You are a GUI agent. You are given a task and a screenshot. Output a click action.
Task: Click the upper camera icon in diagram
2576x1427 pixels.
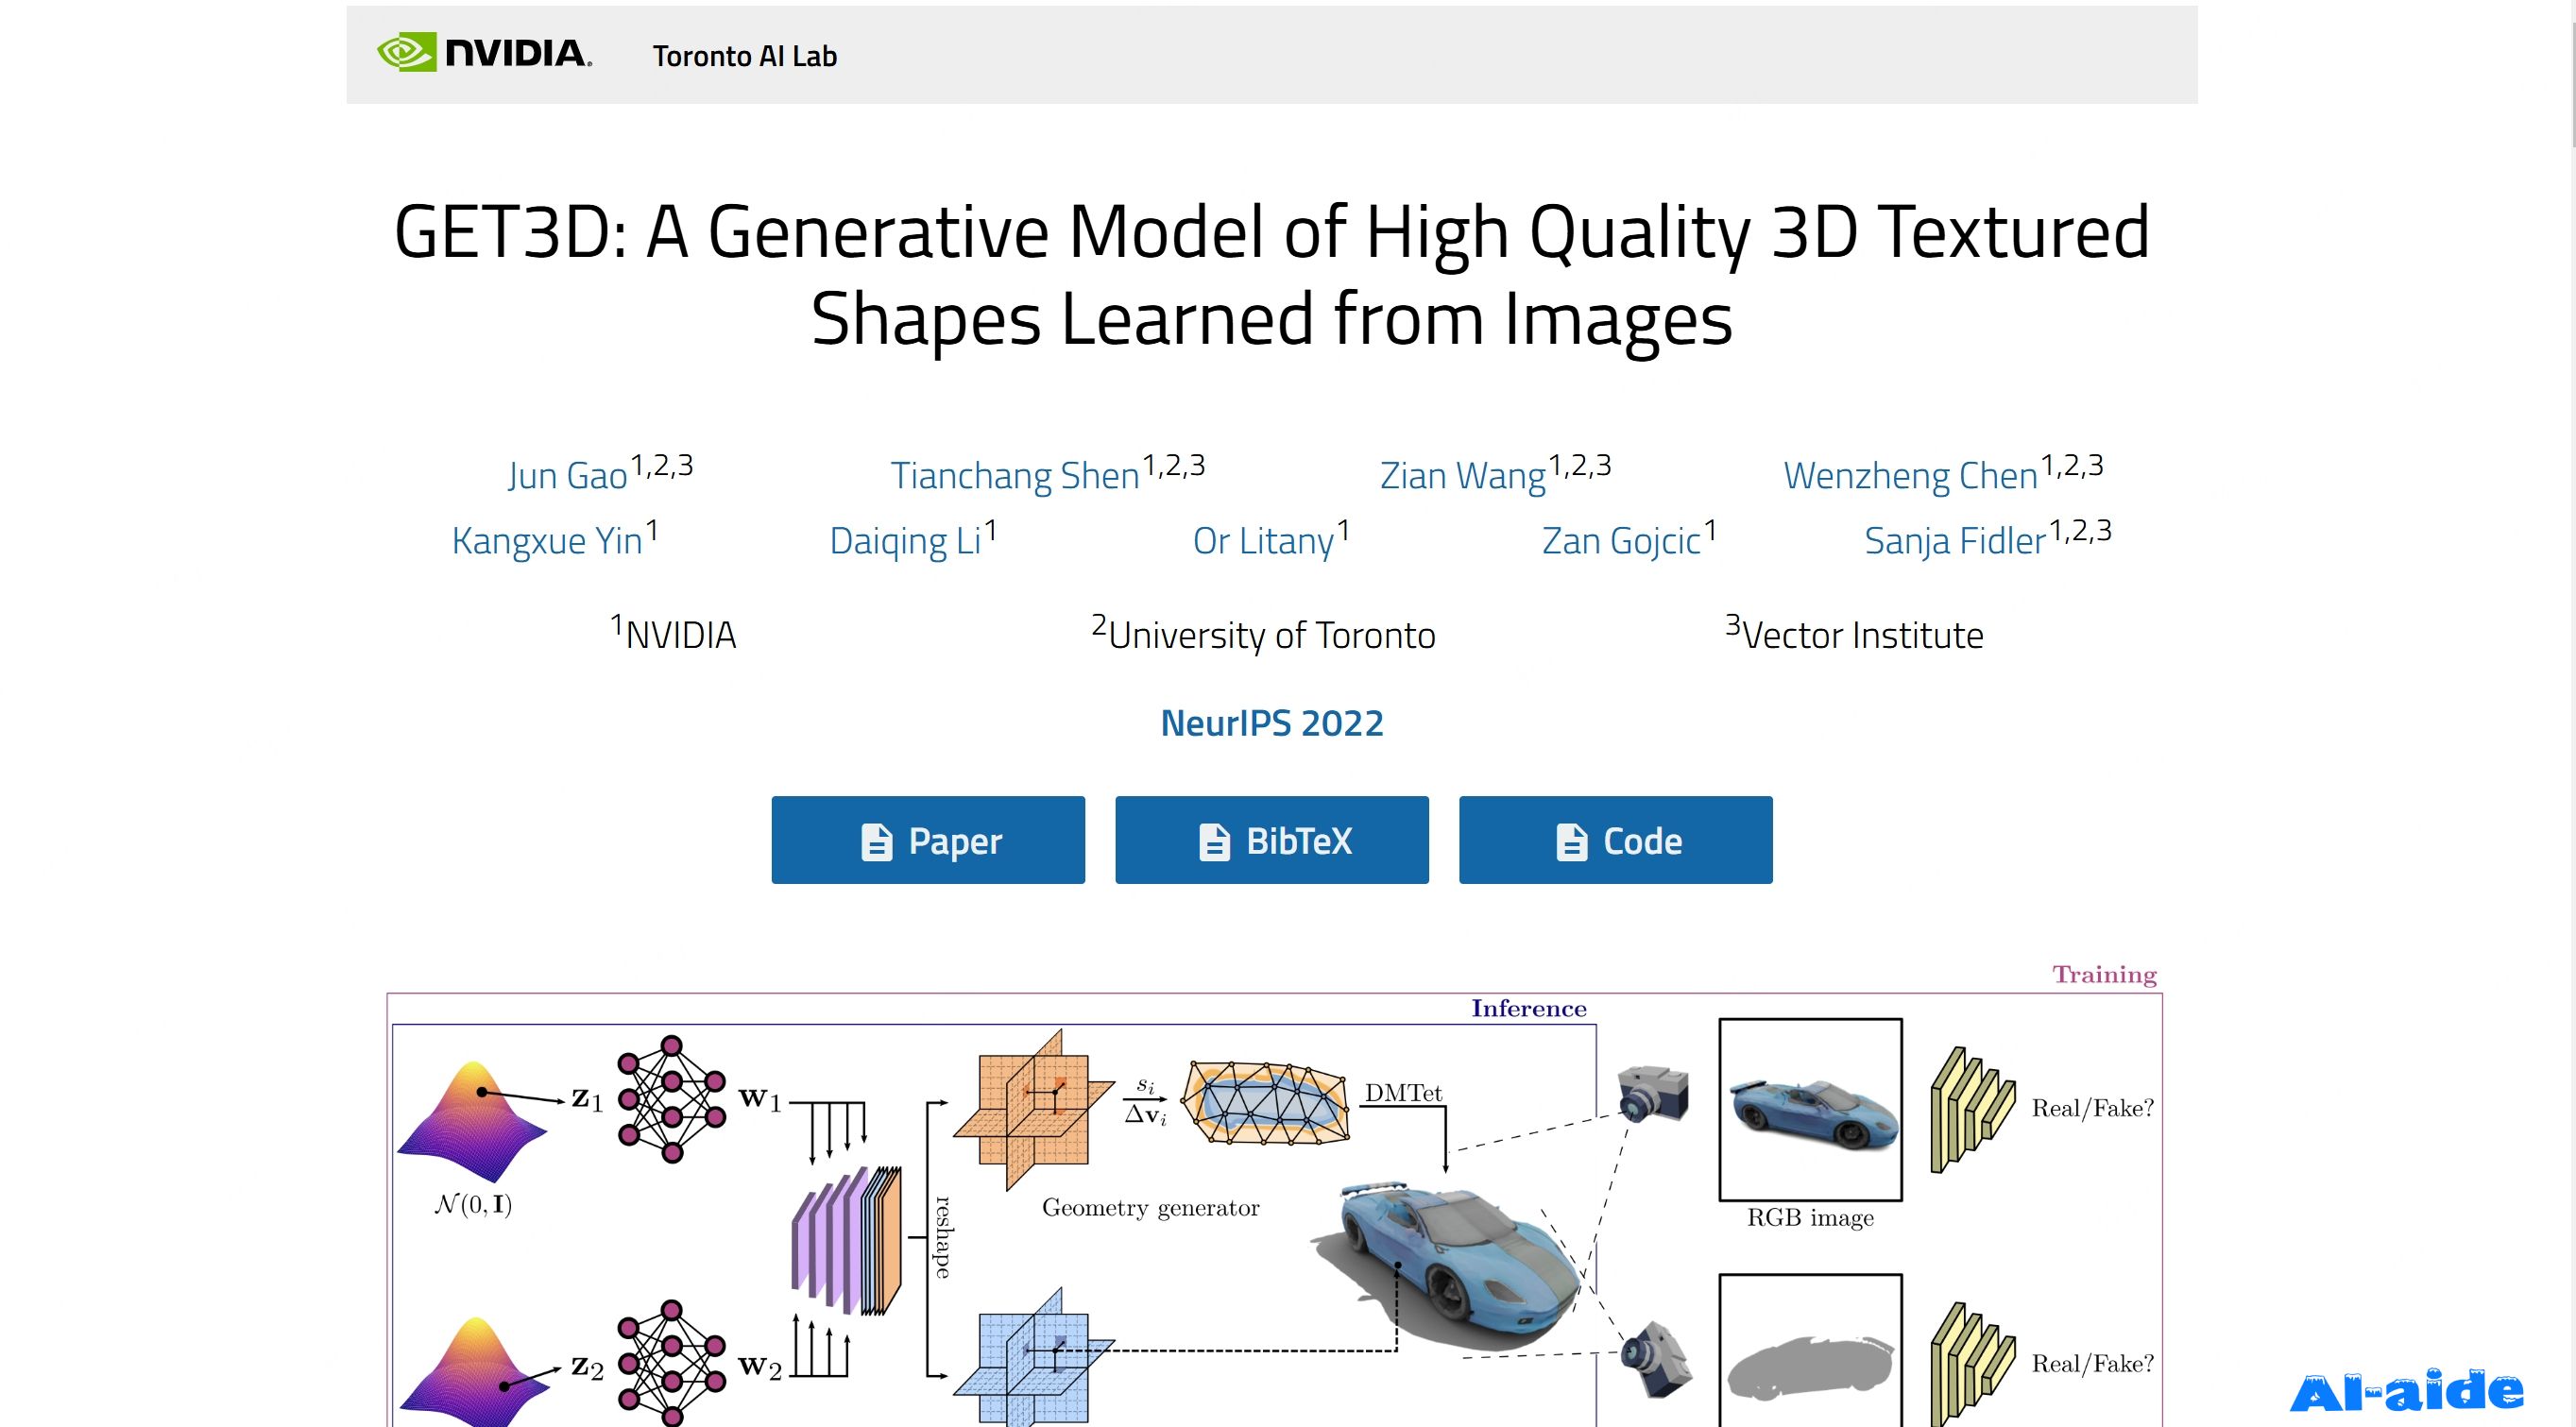tap(1654, 1093)
